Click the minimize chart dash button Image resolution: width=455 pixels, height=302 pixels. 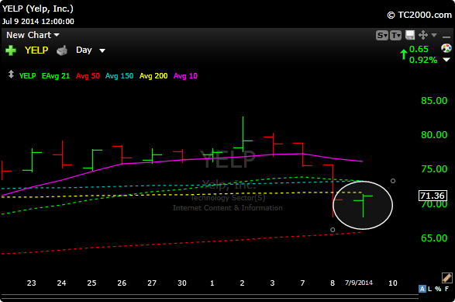click(446, 37)
